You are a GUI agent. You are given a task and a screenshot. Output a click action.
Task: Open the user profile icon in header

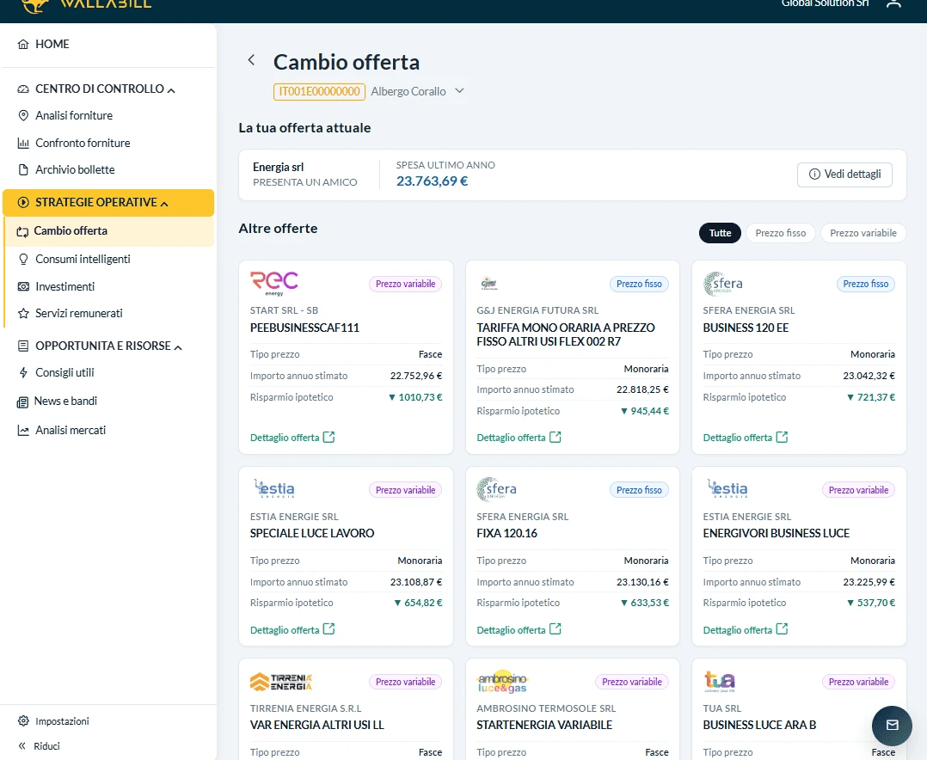point(893,3)
